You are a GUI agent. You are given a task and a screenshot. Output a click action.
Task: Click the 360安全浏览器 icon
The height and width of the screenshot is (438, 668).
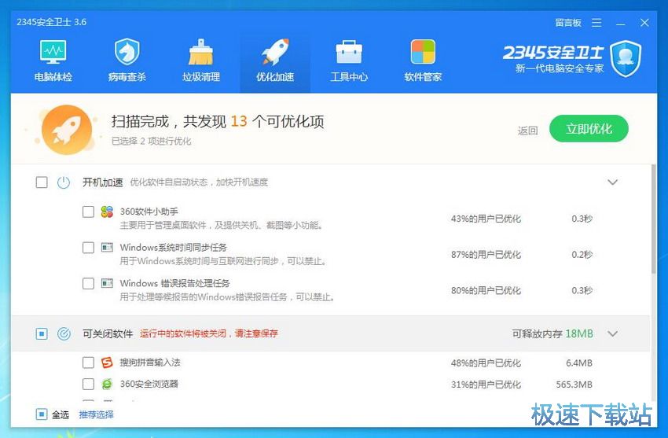(107, 384)
